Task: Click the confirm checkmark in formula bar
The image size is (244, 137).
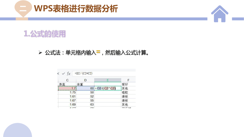Action: click(x=63, y=74)
